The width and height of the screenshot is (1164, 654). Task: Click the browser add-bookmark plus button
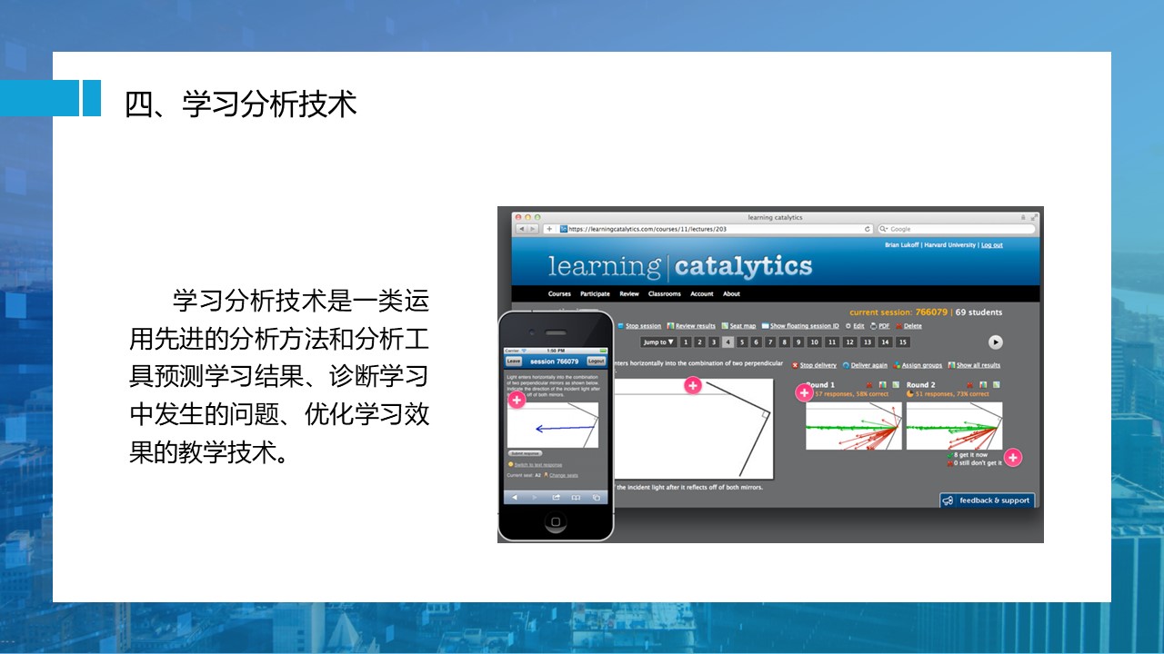click(x=550, y=229)
